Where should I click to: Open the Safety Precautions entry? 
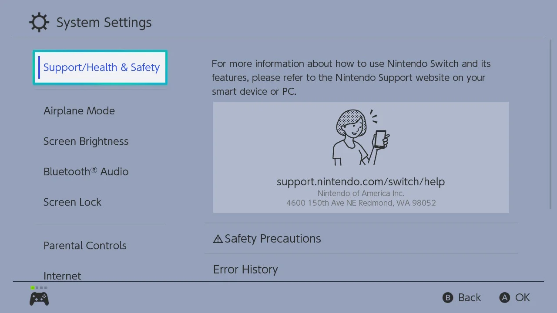point(361,239)
